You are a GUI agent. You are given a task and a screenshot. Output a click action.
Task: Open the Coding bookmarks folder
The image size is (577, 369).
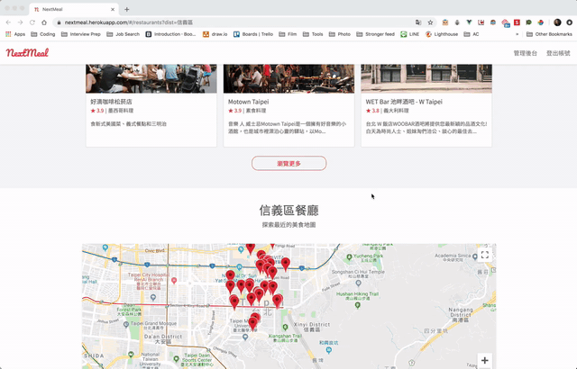point(43,34)
